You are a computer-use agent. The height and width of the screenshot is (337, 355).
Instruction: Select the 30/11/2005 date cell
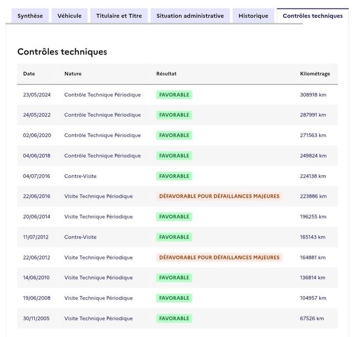coord(36,318)
